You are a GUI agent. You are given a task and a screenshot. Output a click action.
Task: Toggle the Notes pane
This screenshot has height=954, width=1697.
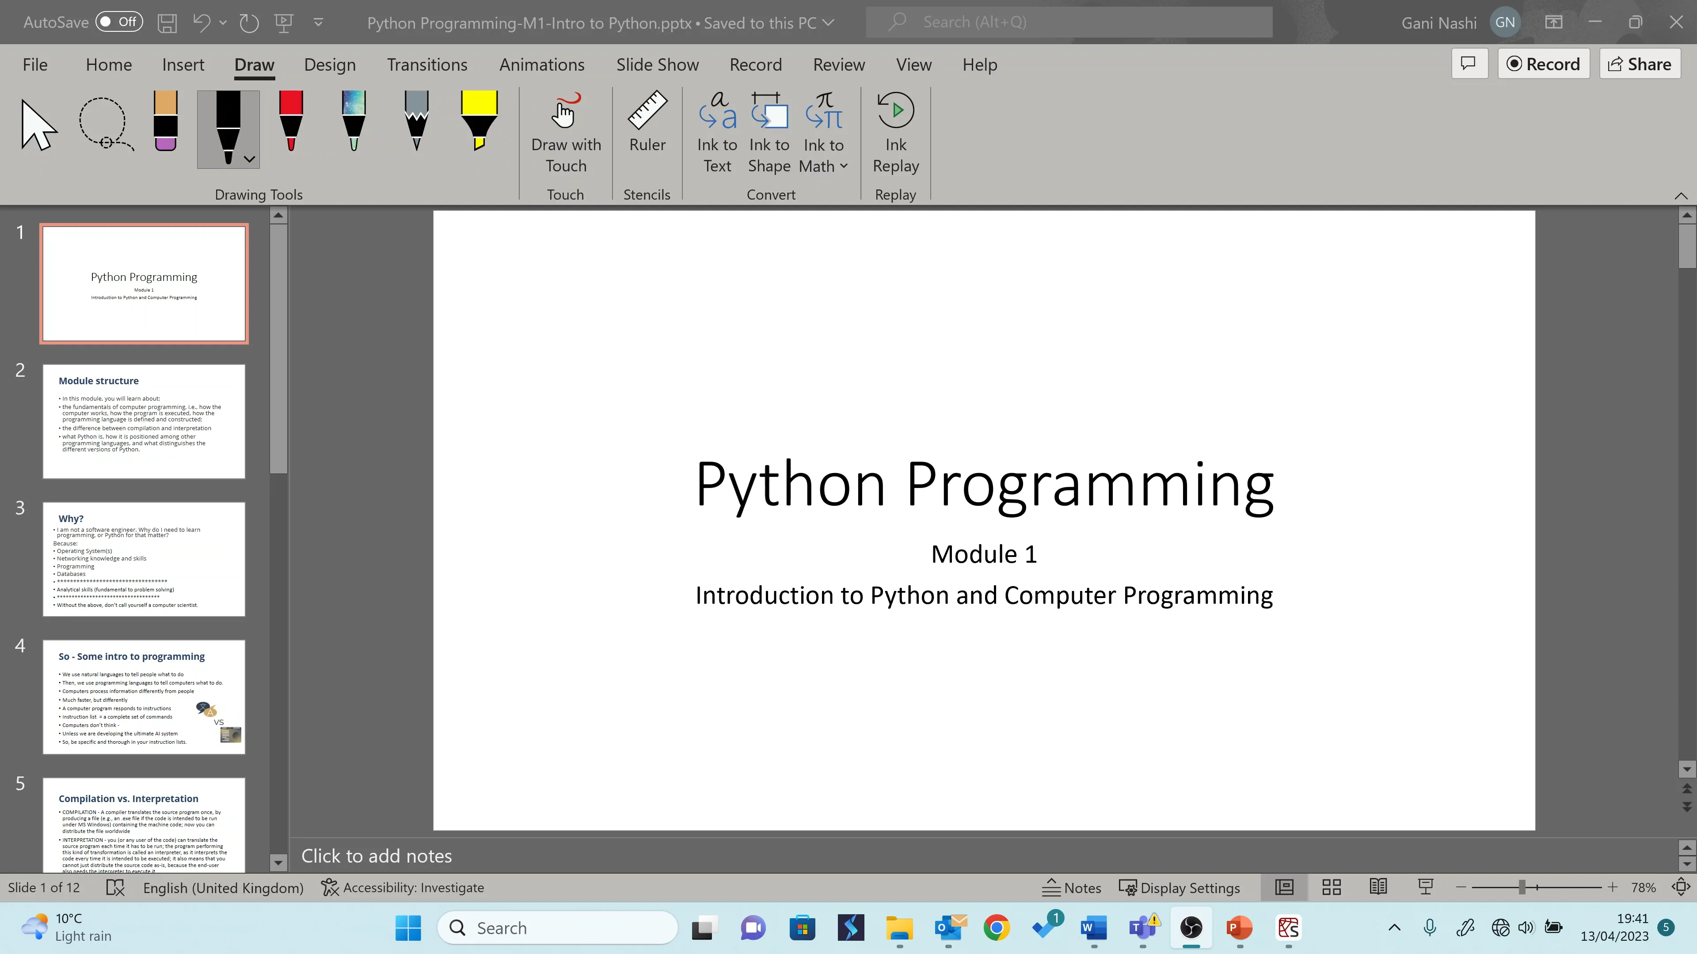coord(1070,887)
